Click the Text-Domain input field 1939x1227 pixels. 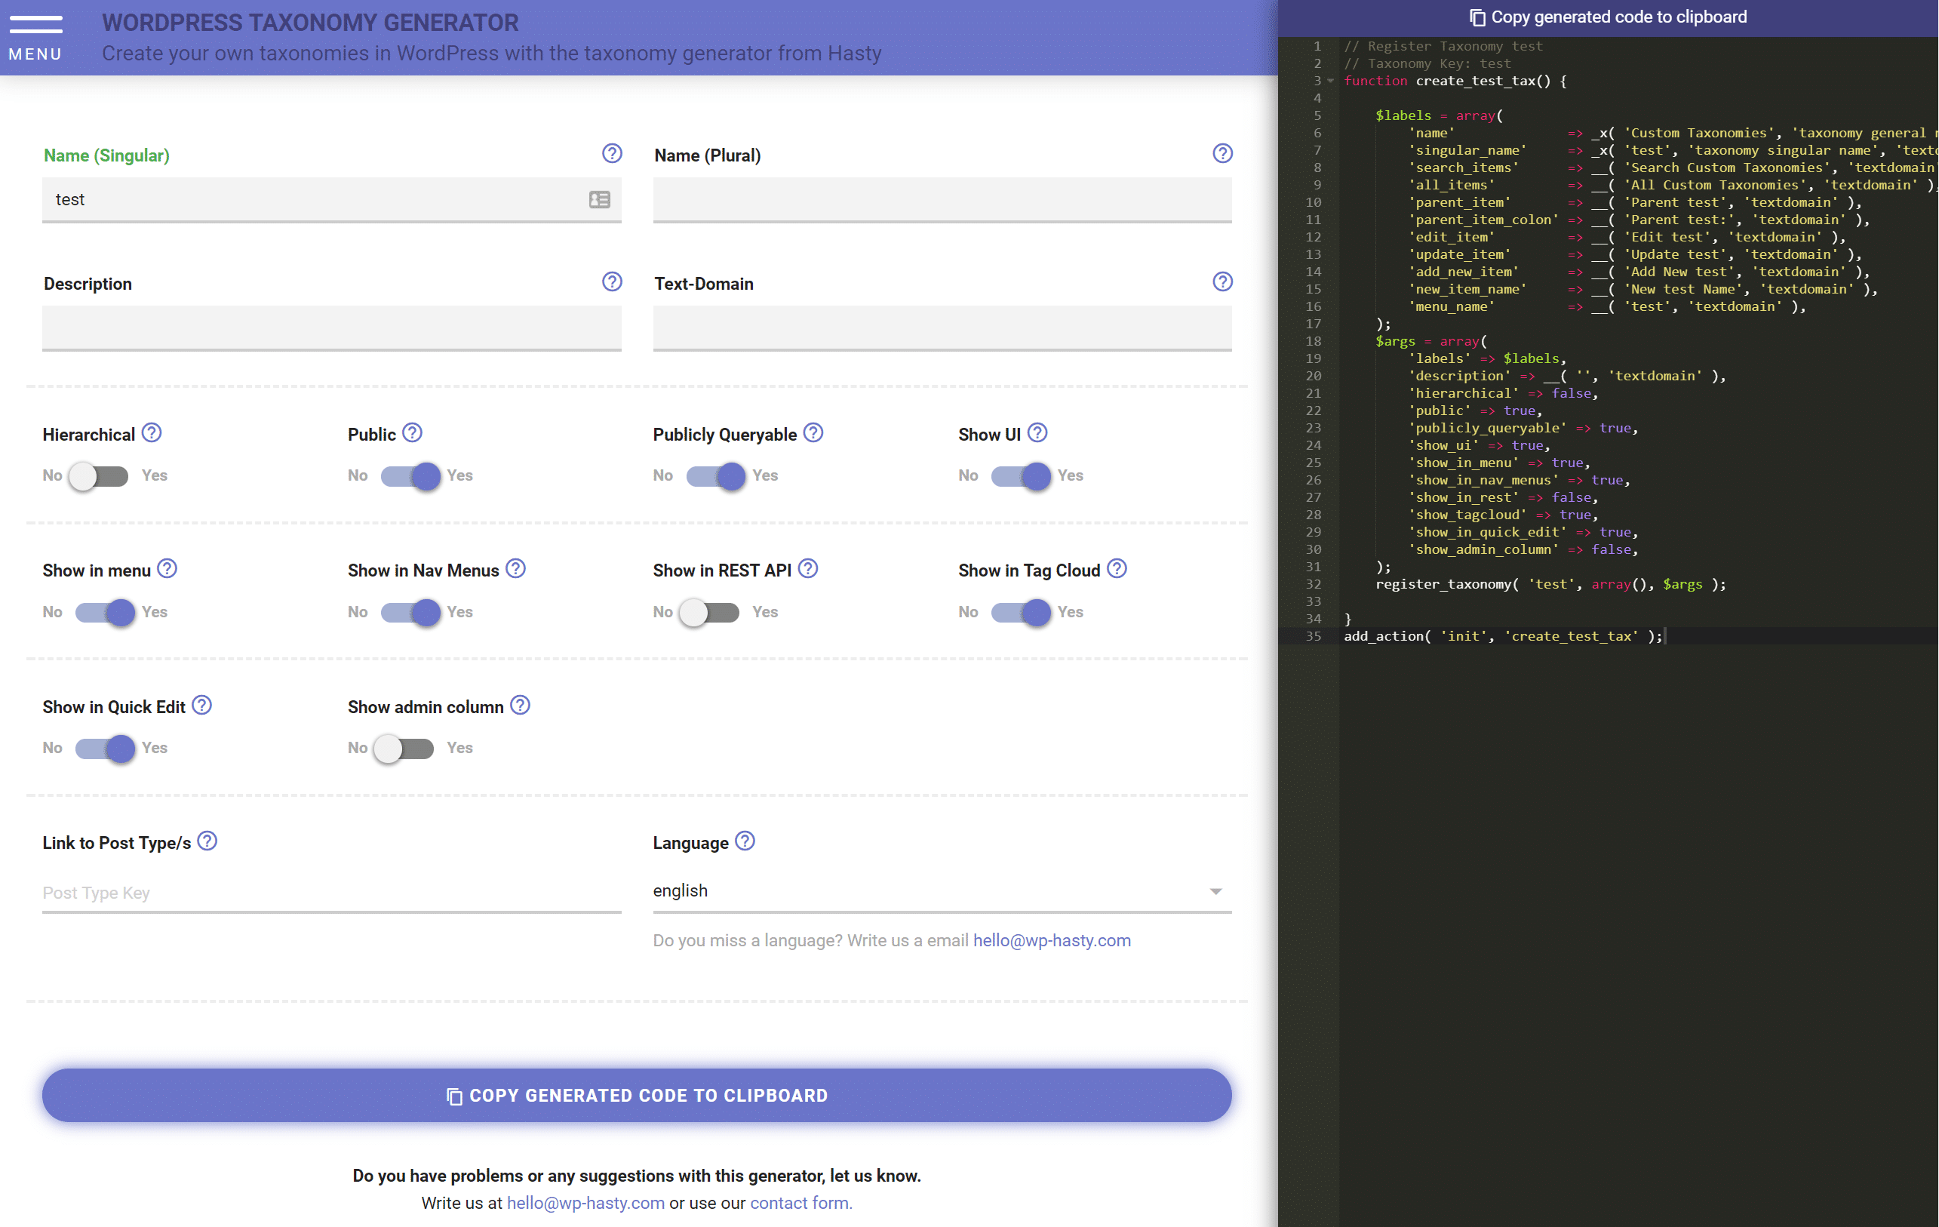(942, 327)
